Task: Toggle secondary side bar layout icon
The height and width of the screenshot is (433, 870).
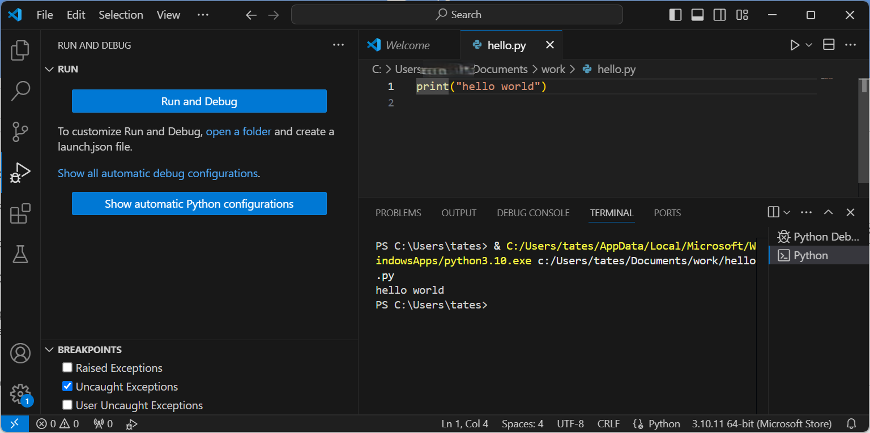Action: click(x=719, y=15)
